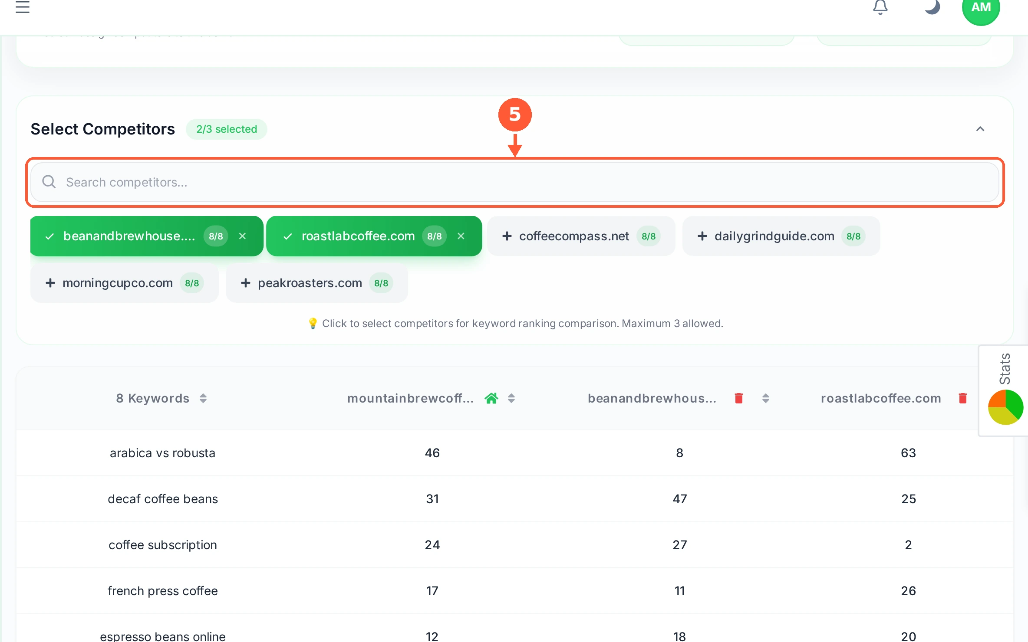Remove roastlabcoffee.com chip via its X
This screenshot has height=642, width=1028.
click(461, 236)
